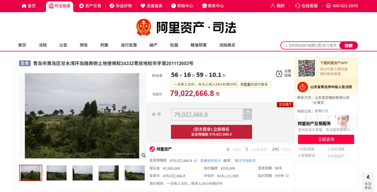
Task: Open the 法院 navigation item
Action: (x=43, y=45)
